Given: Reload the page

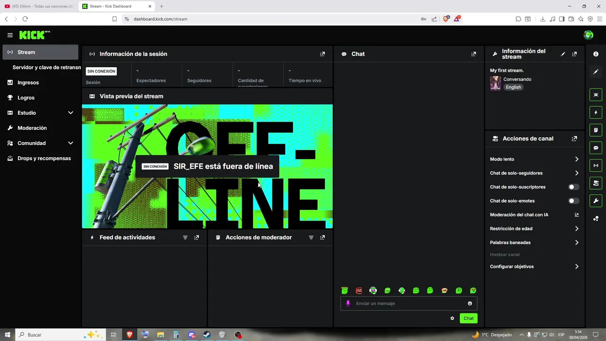Looking at the screenshot, I should [25, 19].
